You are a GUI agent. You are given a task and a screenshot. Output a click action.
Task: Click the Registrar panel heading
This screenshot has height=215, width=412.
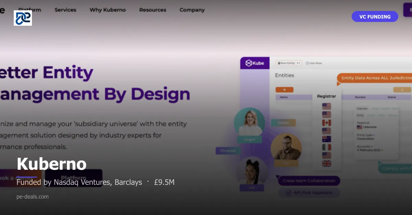click(327, 96)
